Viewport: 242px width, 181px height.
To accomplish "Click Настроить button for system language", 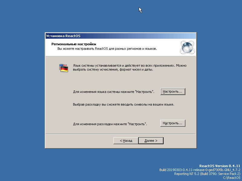I will click(173, 92).
